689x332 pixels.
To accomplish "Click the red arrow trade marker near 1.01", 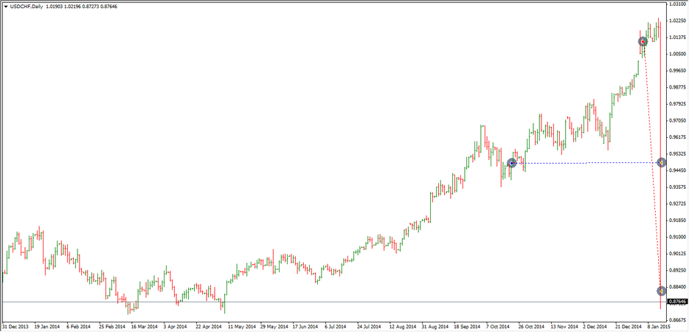I will (x=643, y=42).
